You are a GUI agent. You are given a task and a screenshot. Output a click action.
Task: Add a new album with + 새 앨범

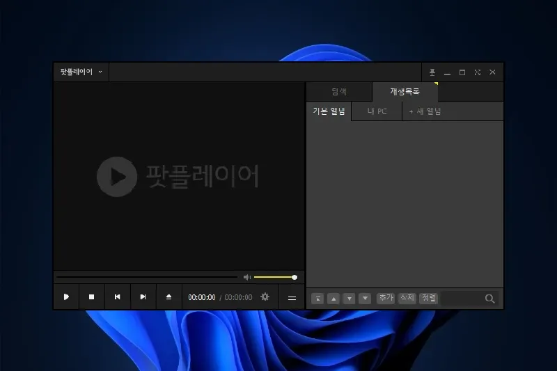[425, 111]
